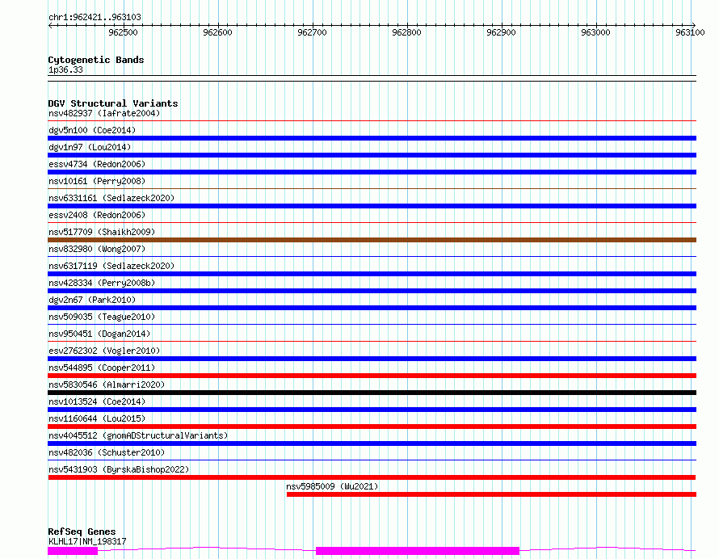Image resolution: width=719 pixels, height=559 pixels.
Task: Click the 962700 ruler tick label
Action: click(312, 32)
